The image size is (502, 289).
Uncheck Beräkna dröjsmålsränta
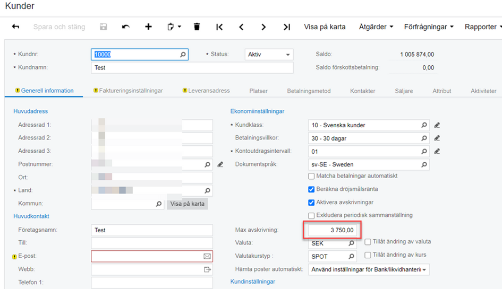312,189
